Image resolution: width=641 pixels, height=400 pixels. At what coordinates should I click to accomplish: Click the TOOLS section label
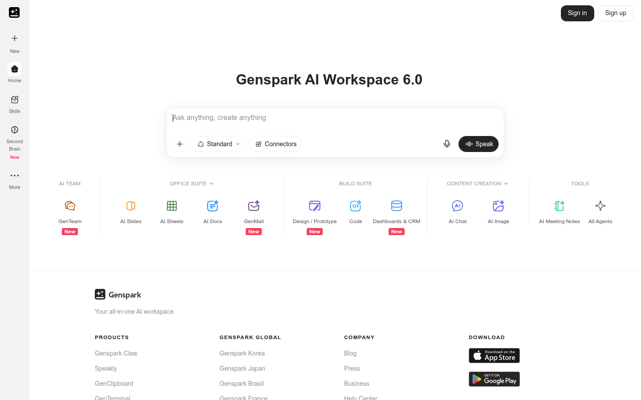580,184
